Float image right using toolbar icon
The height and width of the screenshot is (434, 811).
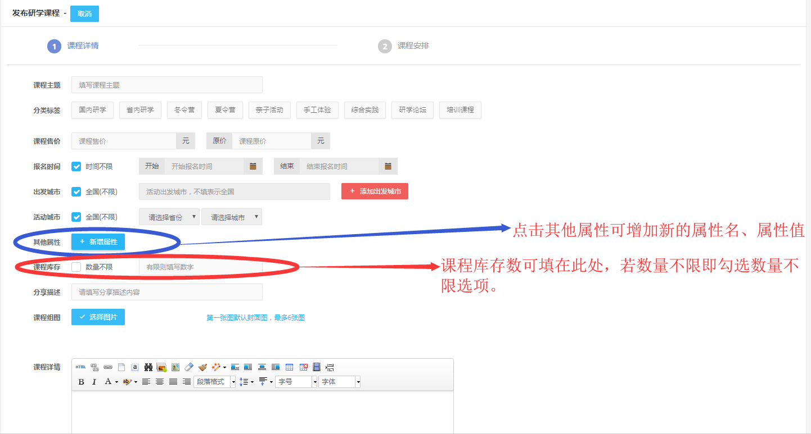click(x=276, y=367)
